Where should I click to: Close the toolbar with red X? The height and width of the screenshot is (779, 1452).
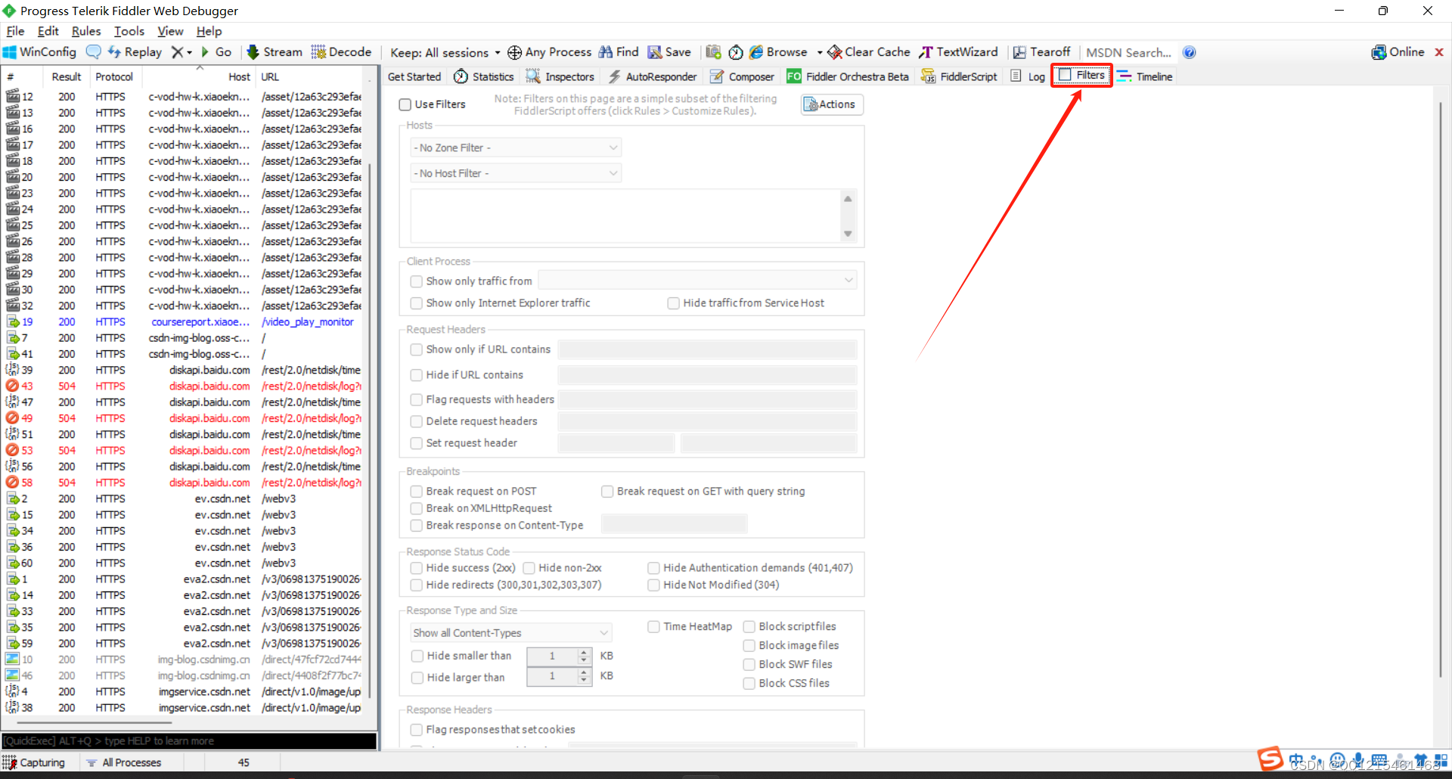[x=1439, y=52]
